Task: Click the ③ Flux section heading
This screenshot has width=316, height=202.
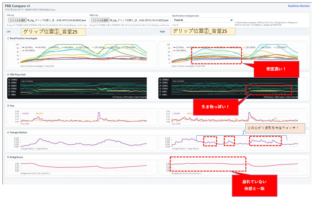Action: tap(11, 106)
